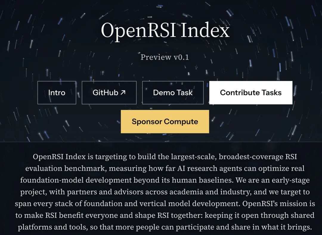Open the GitHub external link
This screenshot has width=322, height=235.
point(109,93)
